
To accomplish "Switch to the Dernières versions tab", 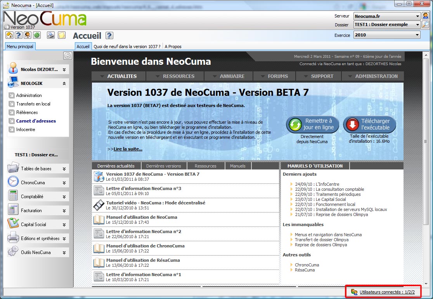I will (164, 166).
